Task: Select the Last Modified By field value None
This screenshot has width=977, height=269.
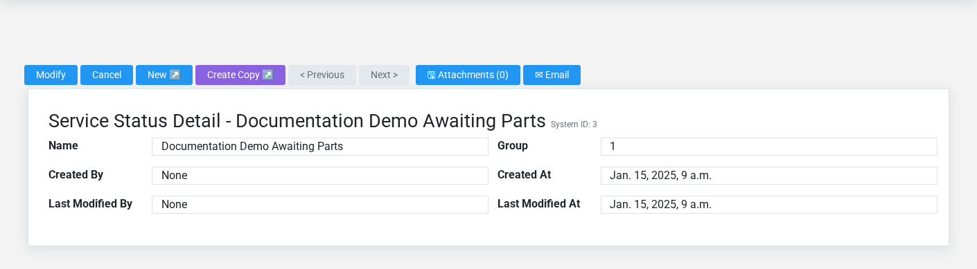Action: coord(320,205)
